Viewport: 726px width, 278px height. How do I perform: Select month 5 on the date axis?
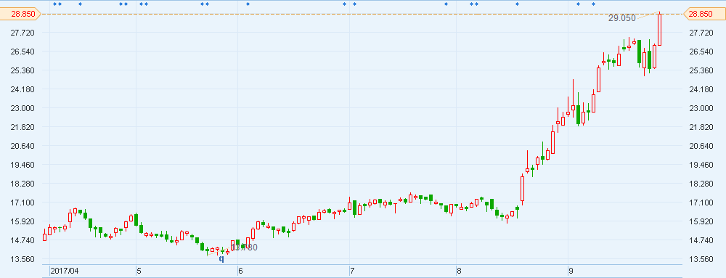click(139, 271)
